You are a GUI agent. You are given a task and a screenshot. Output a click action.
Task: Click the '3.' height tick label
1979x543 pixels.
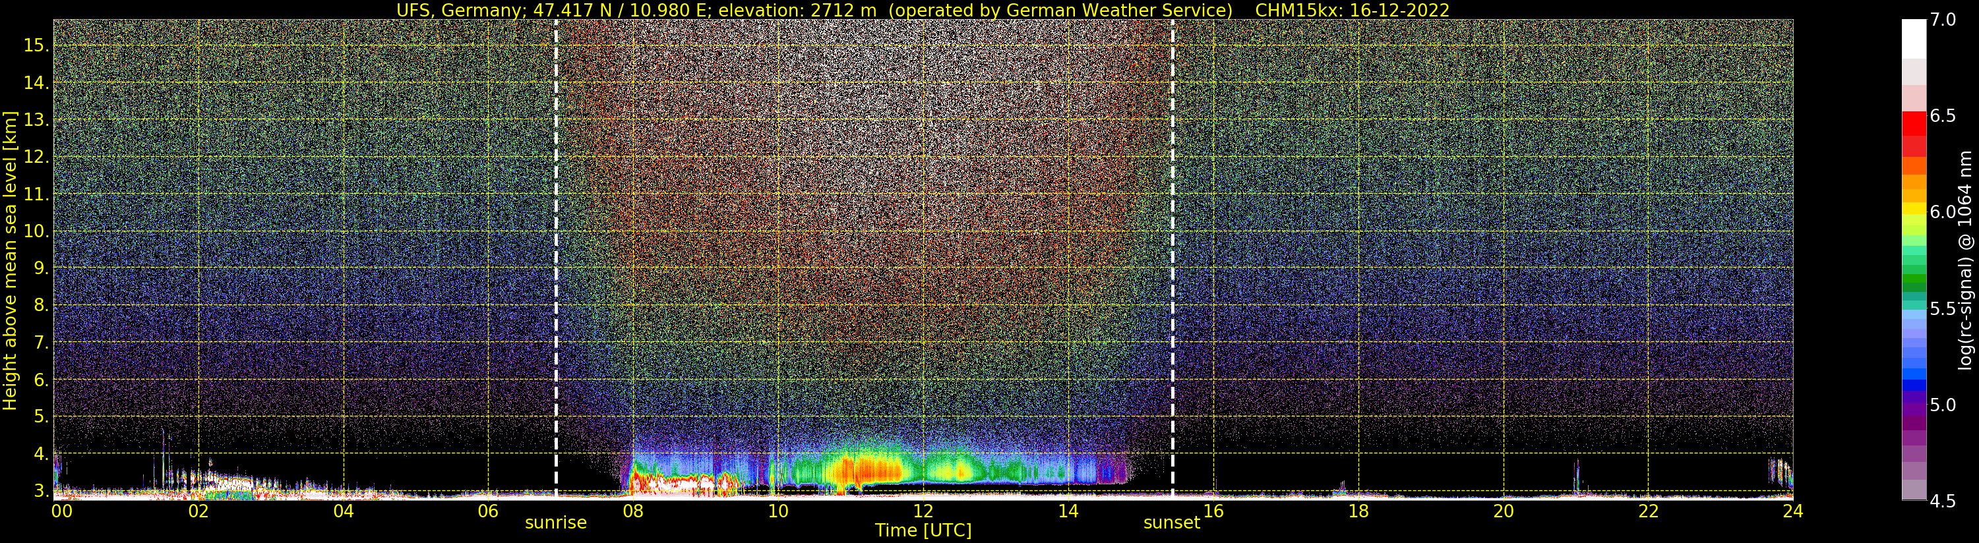click(x=41, y=491)
